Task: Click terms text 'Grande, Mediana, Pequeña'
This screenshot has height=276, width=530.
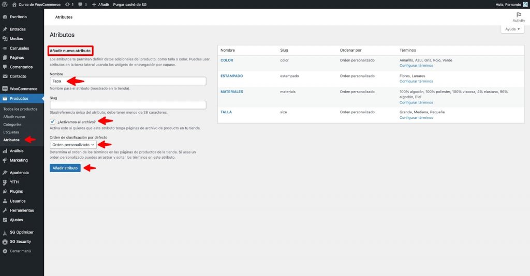Action: [x=422, y=112]
